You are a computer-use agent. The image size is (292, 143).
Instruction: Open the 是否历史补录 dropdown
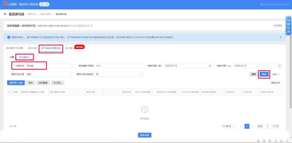point(49,74)
